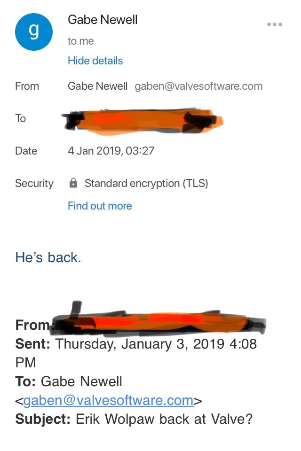Select the Gabe Newell name in From row
Viewport: 301px width, 451px height.
tap(97, 86)
